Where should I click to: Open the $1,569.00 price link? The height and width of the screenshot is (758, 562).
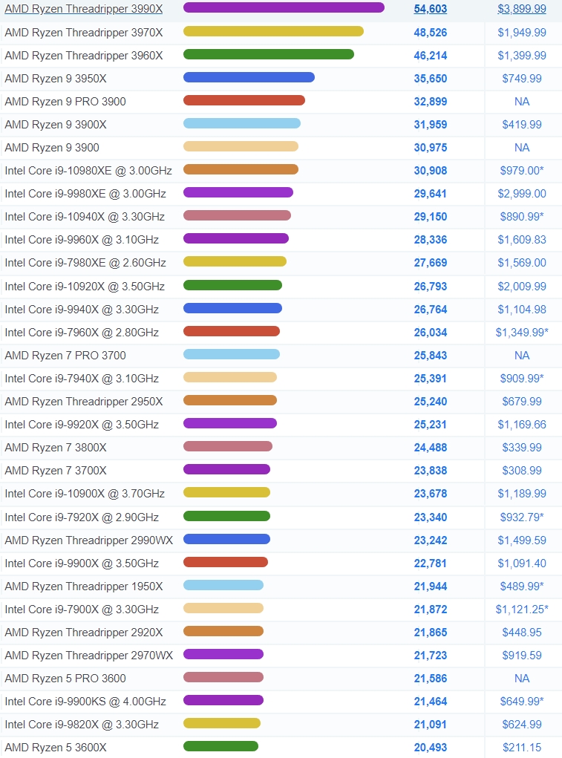[522, 263]
